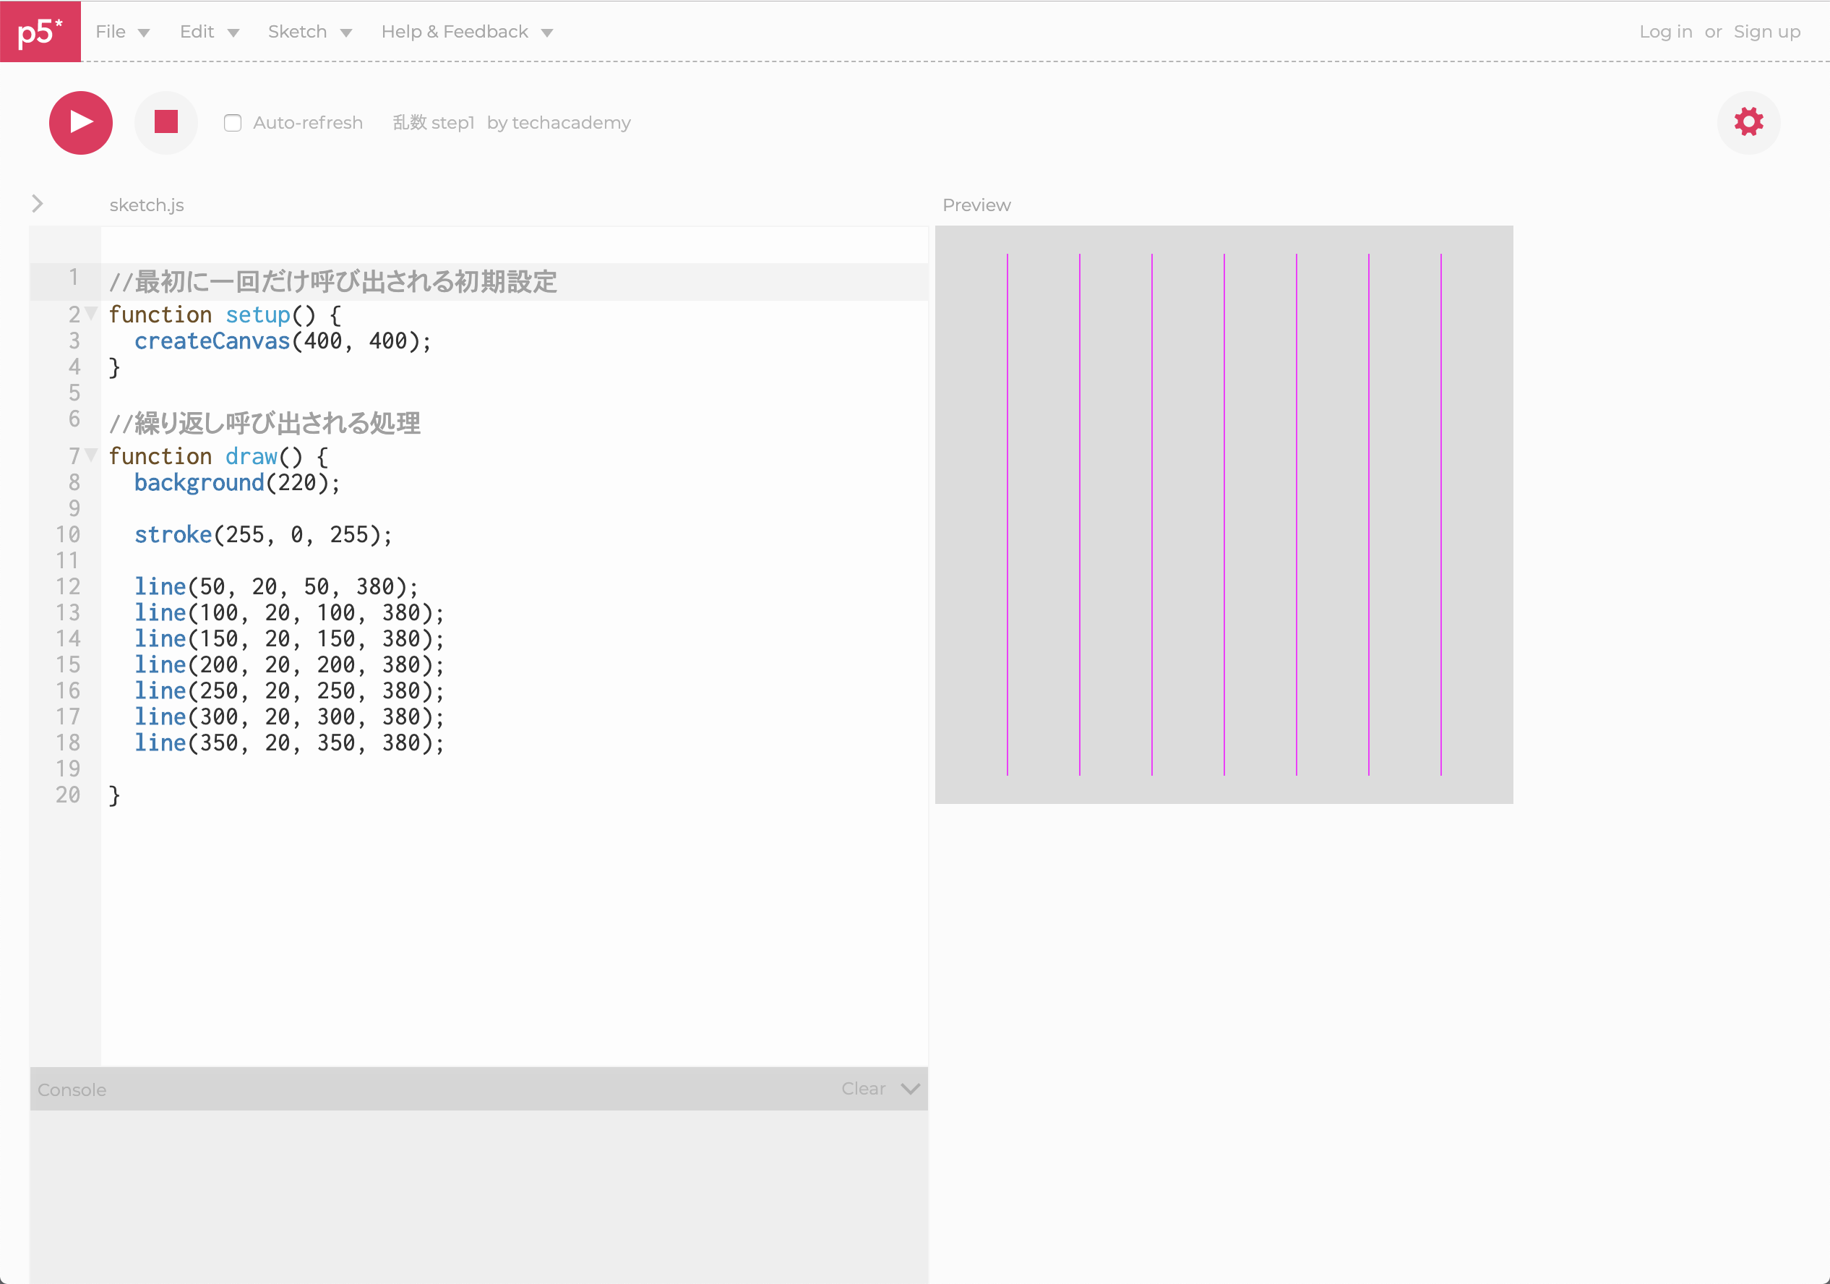Screen dimensions: 1830x1284
Task: Open the Sketch dropdown menu
Action: (x=309, y=32)
